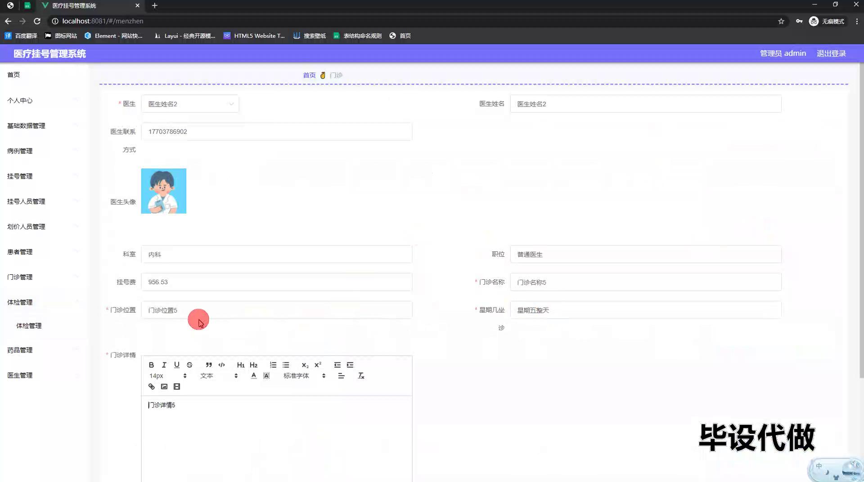864x482 pixels.
Task: Click the insert image icon
Action: 164,387
